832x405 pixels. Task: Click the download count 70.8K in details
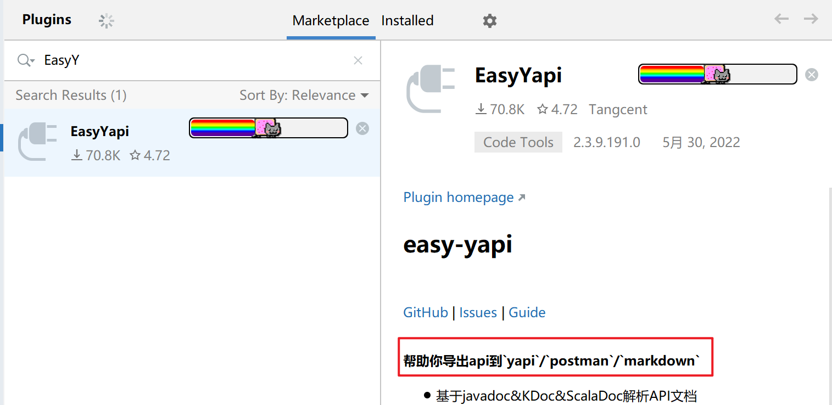(x=500, y=110)
